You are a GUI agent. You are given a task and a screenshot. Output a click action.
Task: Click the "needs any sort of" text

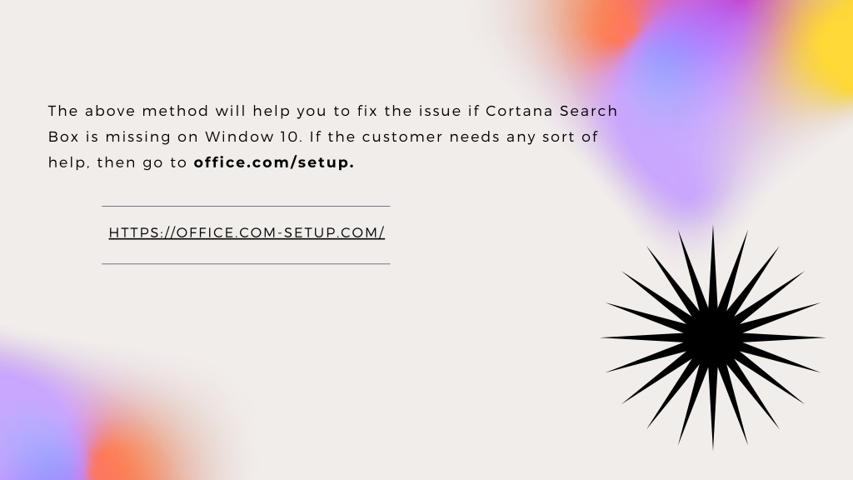(x=524, y=137)
